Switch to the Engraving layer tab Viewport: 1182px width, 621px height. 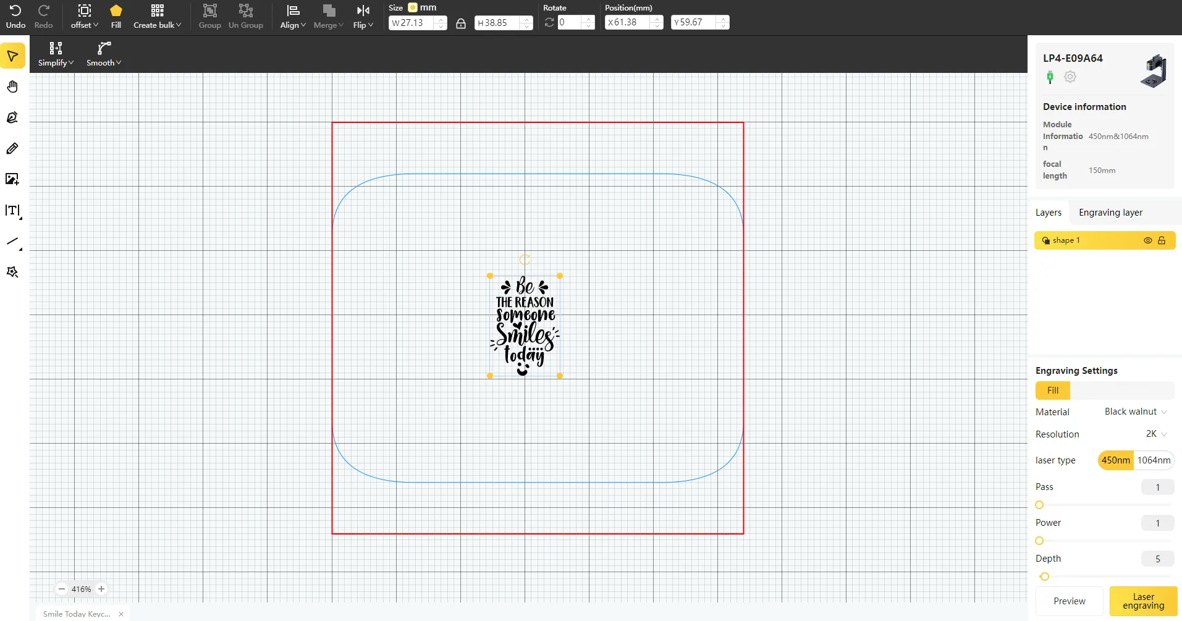click(1110, 213)
